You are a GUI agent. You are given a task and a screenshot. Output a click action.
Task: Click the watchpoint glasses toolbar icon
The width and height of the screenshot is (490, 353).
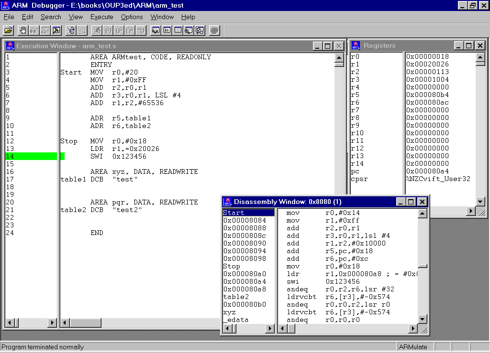[33, 30]
